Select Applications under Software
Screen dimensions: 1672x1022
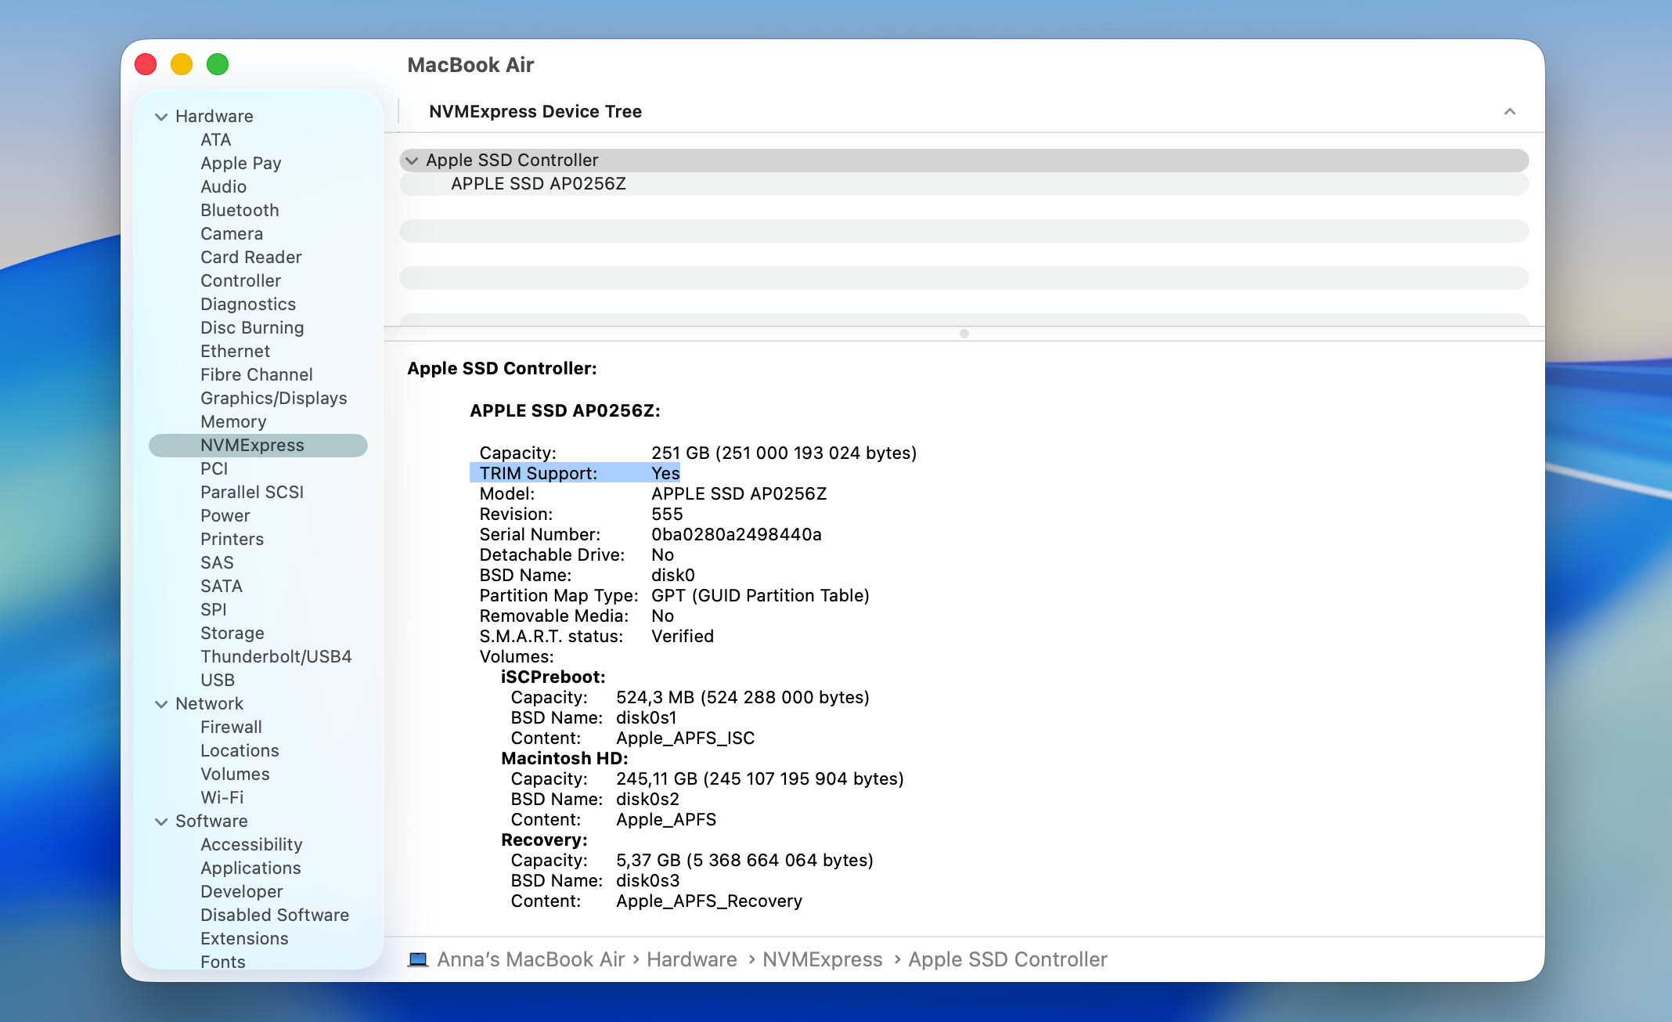point(250,869)
